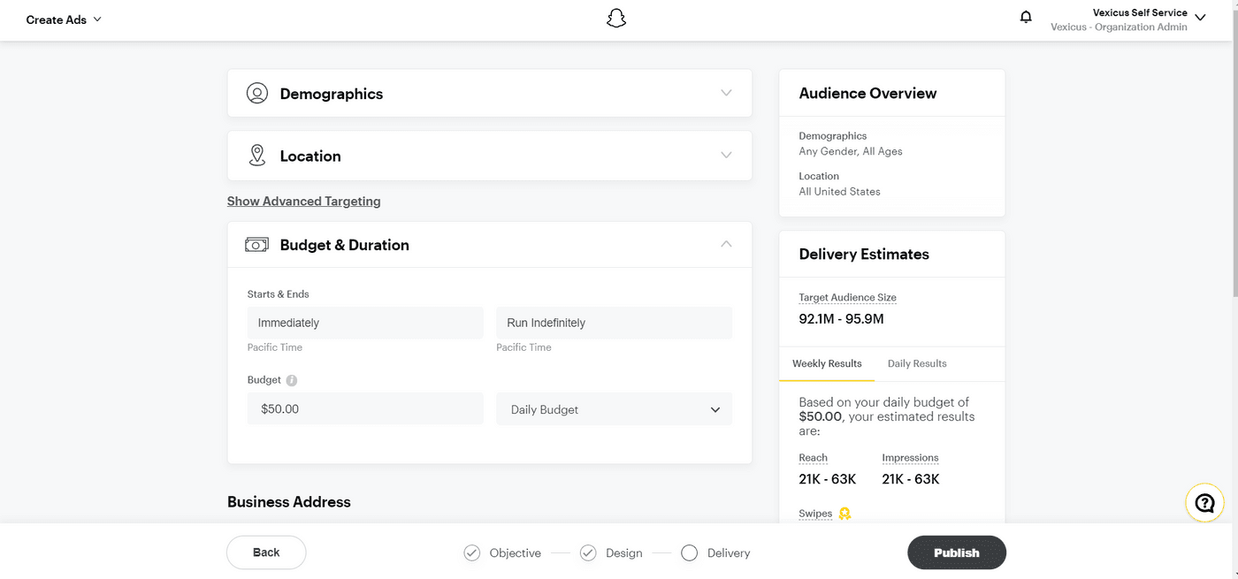This screenshot has height=579, width=1238.
Task: Click the Snapchat ghost logo
Action: pos(616,19)
